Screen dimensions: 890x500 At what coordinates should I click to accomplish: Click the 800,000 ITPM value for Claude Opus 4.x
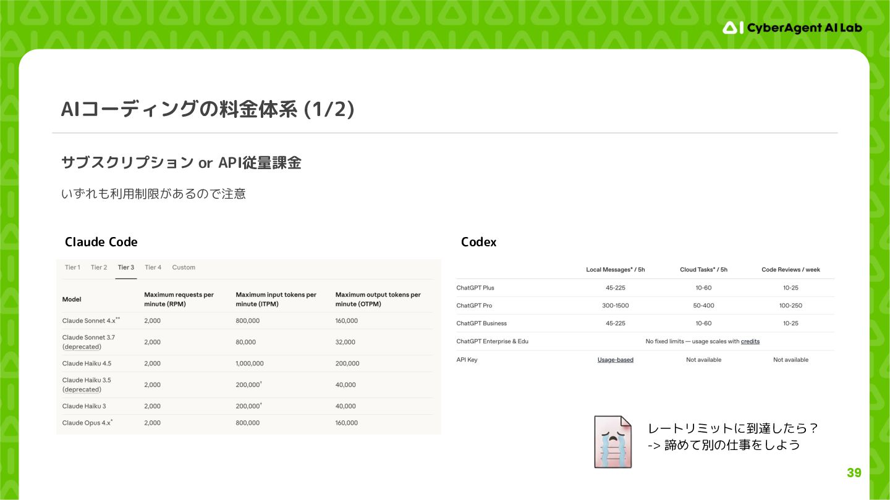click(248, 423)
